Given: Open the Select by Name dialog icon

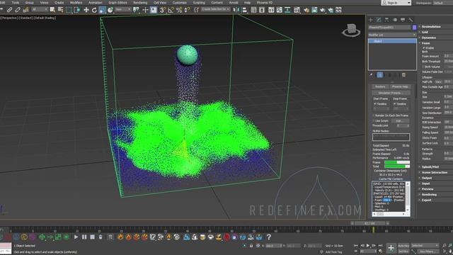Looking at the screenshot, I should tap(61, 10).
